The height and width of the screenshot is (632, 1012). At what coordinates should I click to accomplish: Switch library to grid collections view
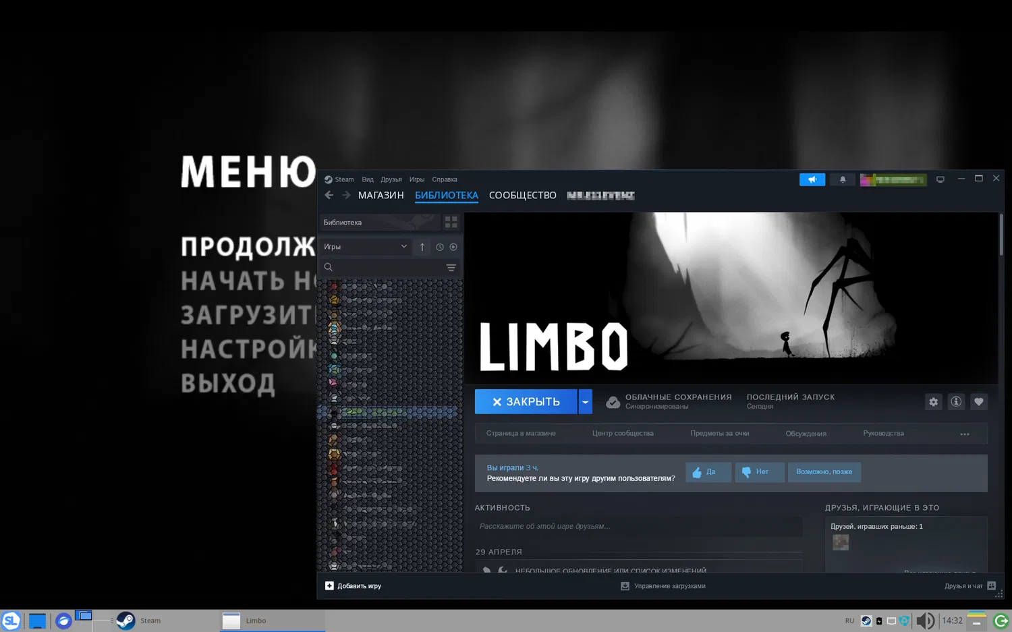point(451,222)
